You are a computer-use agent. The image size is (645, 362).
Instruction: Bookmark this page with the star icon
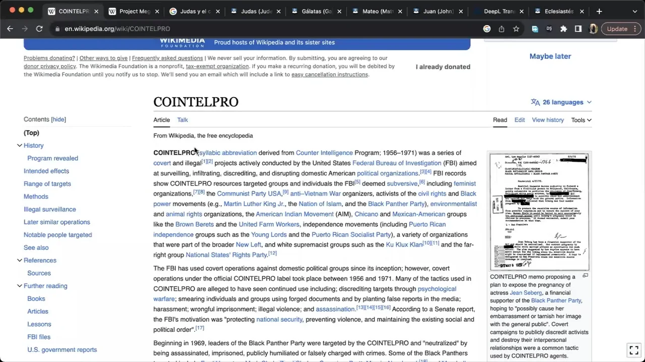(516, 29)
